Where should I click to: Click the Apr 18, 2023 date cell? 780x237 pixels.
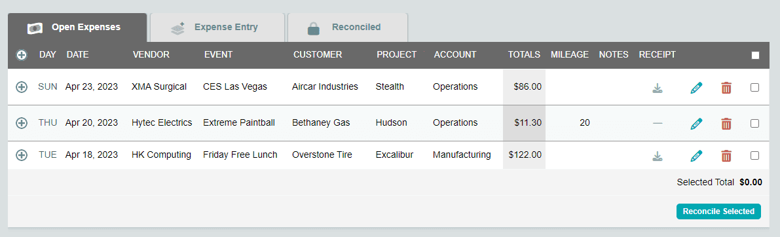(92, 155)
